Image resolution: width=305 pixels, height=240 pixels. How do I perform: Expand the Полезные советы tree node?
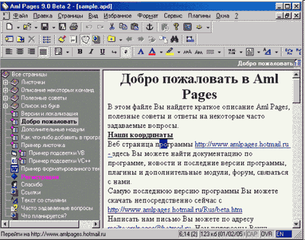pyautogui.click(x=6, y=98)
